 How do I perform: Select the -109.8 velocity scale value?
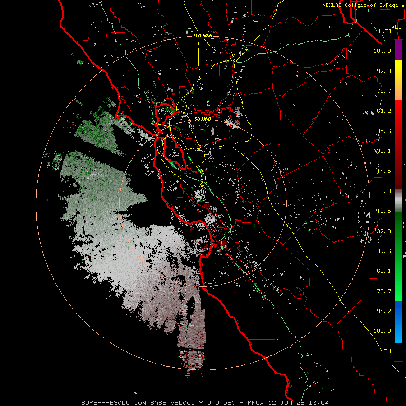tap(380, 331)
